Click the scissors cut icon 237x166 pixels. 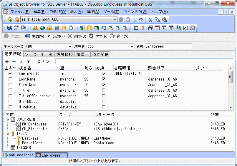point(150,20)
